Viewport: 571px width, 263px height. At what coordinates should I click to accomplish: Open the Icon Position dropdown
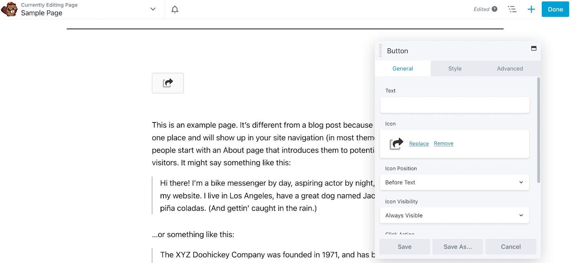point(455,183)
